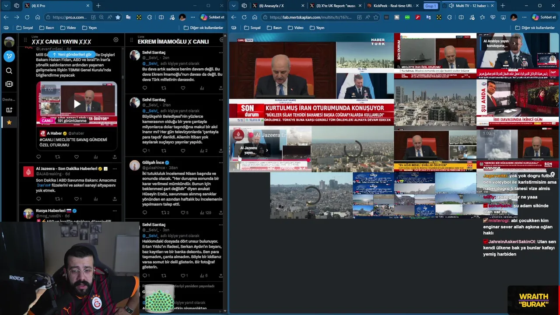Refresh the Multi TV page in right window
560x315 pixels.
point(244,17)
